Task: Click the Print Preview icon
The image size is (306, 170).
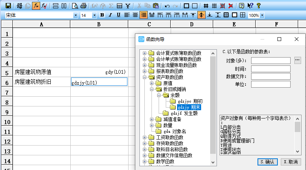Action: pos(75,6)
